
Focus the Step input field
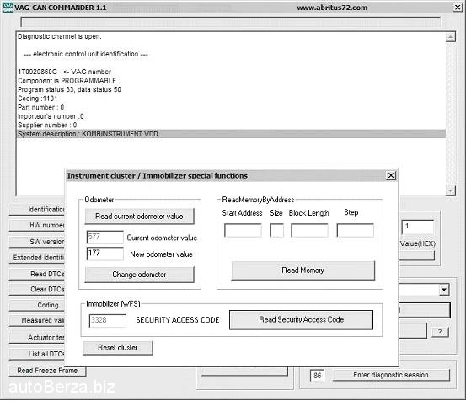coord(355,231)
